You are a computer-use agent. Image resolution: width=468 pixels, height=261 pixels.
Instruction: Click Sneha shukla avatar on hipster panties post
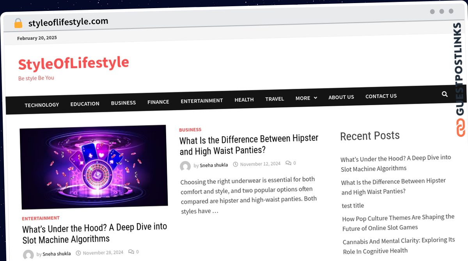(x=185, y=166)
